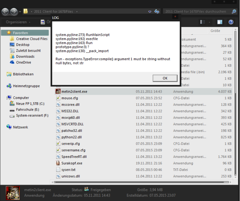Select MSVCRTD.DLL file icon
Screen dimensions: 240x201
[x=58, y=124]
